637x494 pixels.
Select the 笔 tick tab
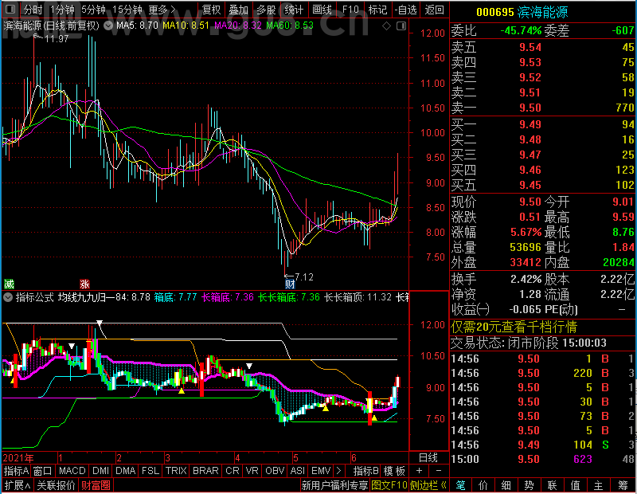coord(460,485)
